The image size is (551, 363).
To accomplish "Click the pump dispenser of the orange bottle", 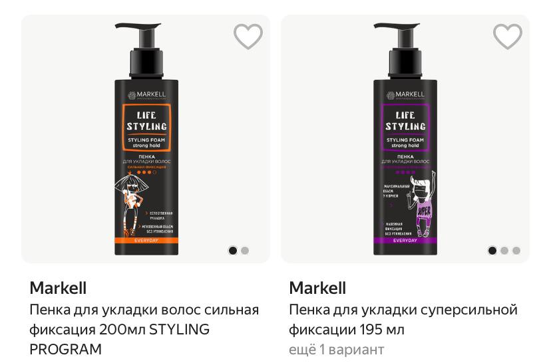I will (x=143, y=51).
